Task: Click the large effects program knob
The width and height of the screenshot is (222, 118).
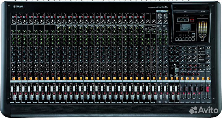Action: 174,65
